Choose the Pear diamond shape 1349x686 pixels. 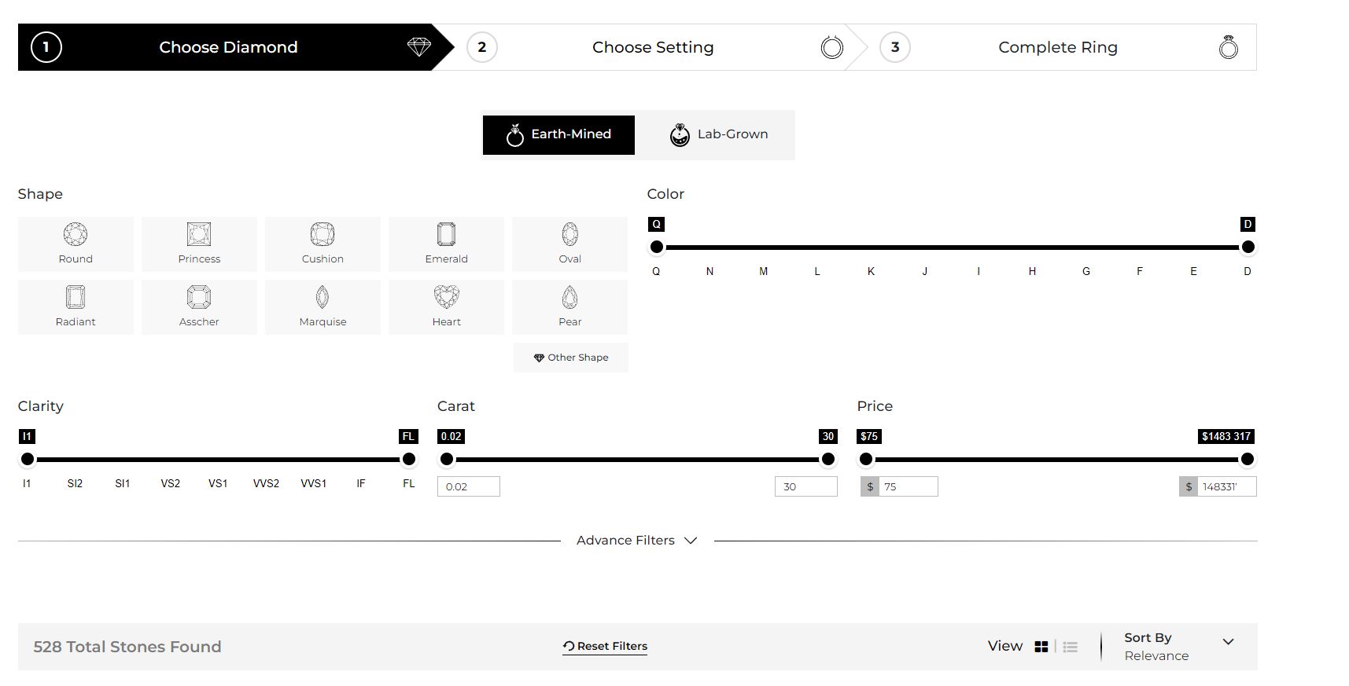pyautogui.click(x=569, y=307)
